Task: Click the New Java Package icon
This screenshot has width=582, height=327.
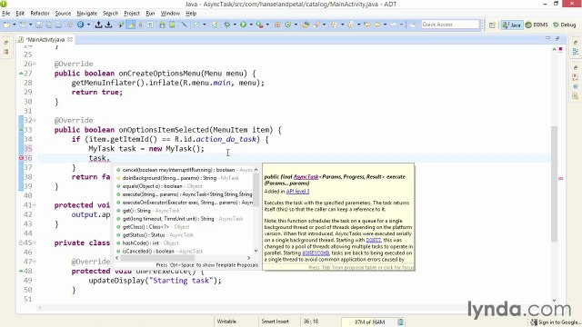Action: pyautogui.click(x=277, y=25)
